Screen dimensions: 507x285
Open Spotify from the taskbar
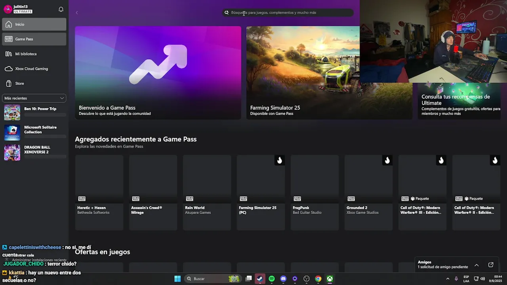[272, 279]
